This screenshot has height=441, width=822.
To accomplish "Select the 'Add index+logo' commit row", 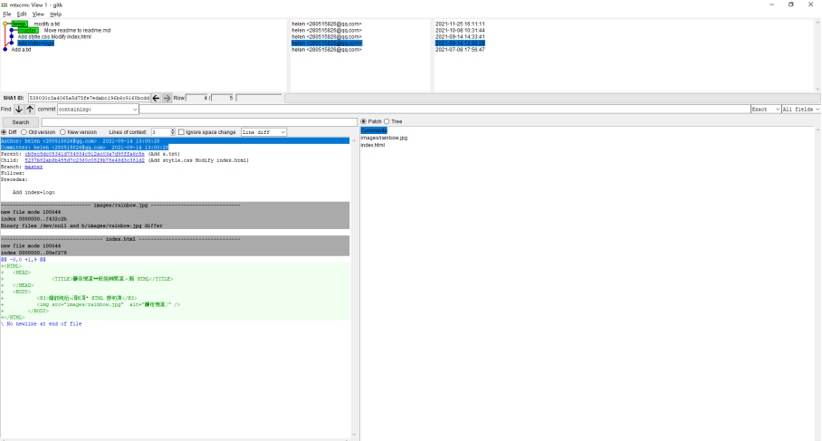I will click(35, 43).
